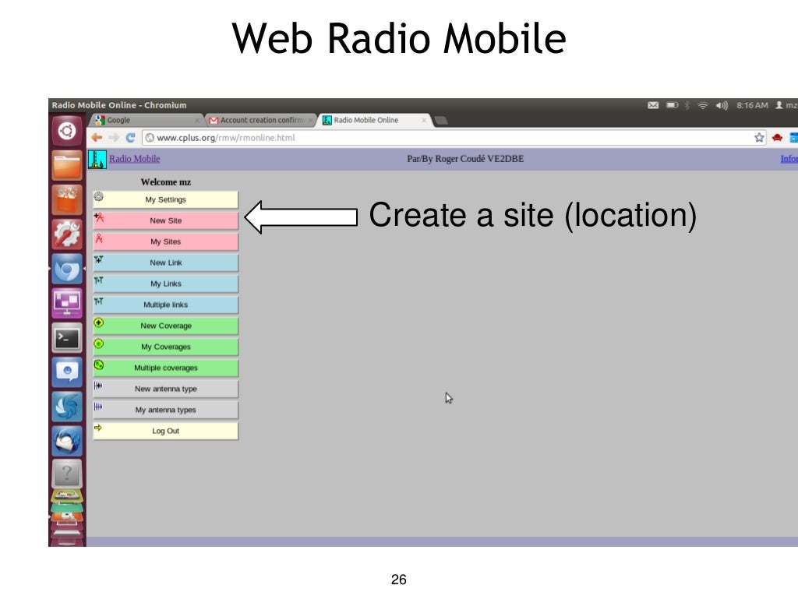798x599 pixels.
Task: Open Thunderbird mail launcher icon
Action: point(67,442)
